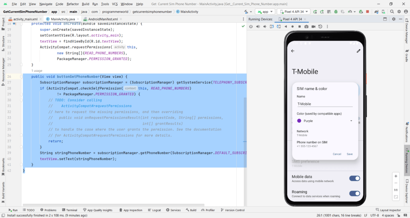Toggle read-only lock icon in status bar
This screenshot has height=218, width=410.
click(x=398, y=215)
